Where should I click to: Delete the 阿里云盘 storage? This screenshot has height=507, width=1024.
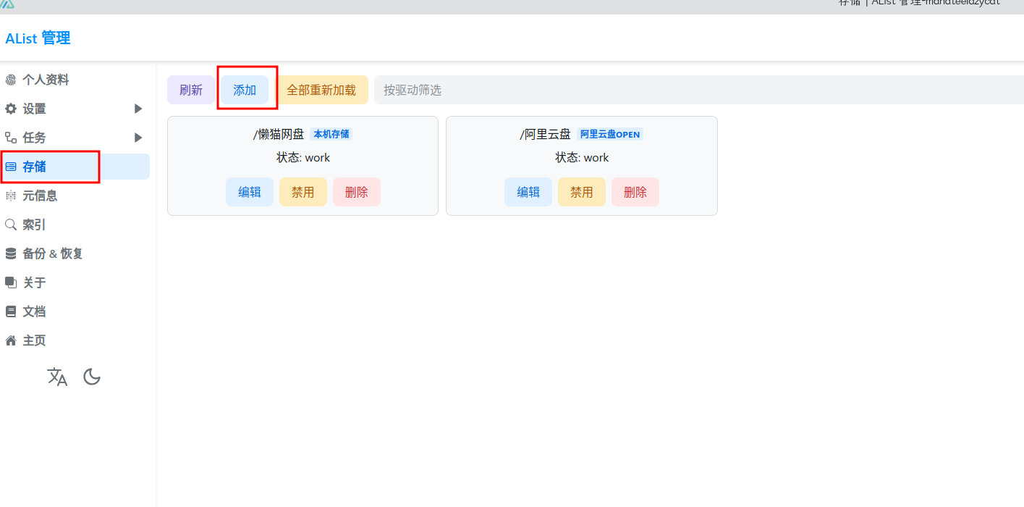tap(635, 192)
